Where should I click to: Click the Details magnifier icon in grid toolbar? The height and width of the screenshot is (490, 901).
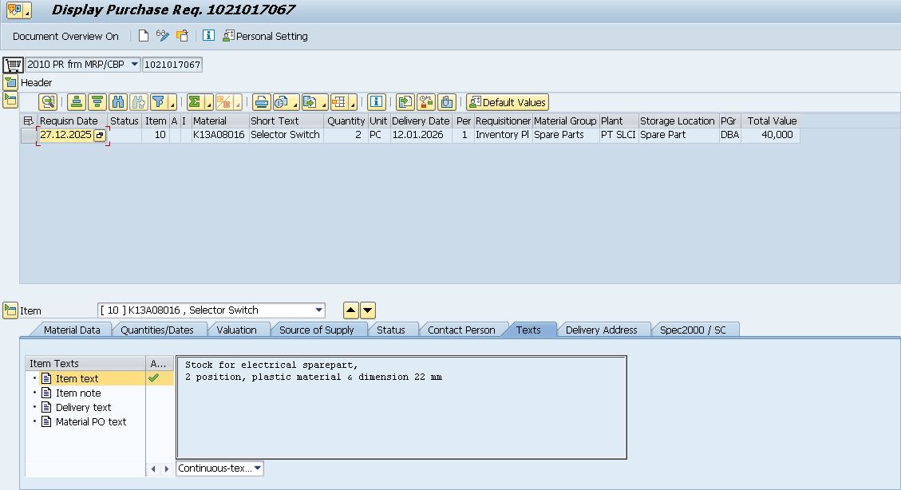tap(48, 102)
